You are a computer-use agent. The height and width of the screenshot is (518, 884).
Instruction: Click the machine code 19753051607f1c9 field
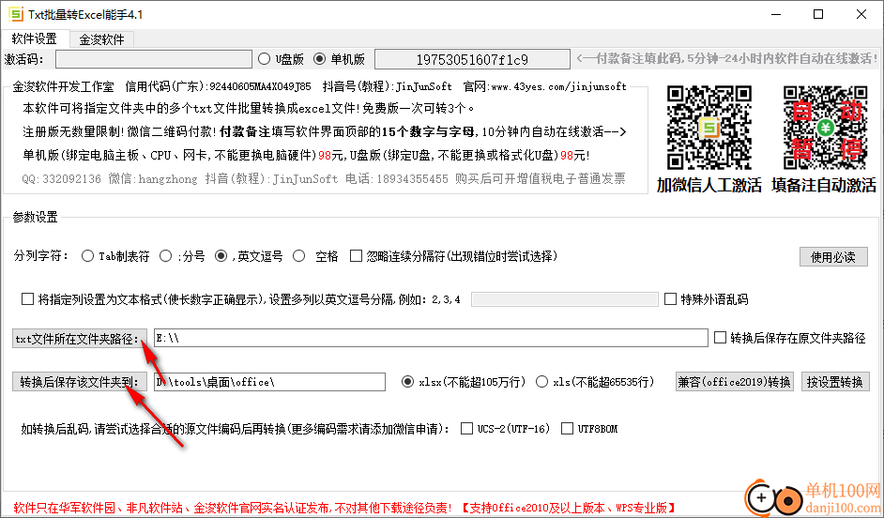pyautogui.click(x=472, y=59)
